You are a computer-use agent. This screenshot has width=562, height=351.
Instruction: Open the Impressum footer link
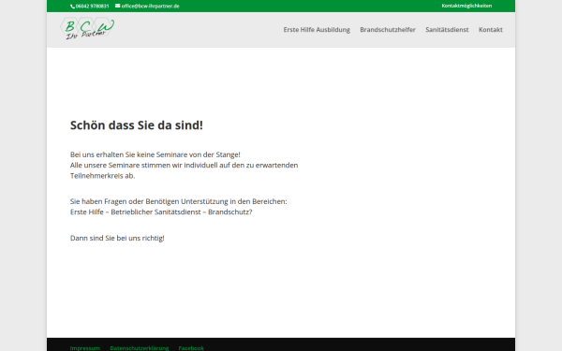point(85,348)
